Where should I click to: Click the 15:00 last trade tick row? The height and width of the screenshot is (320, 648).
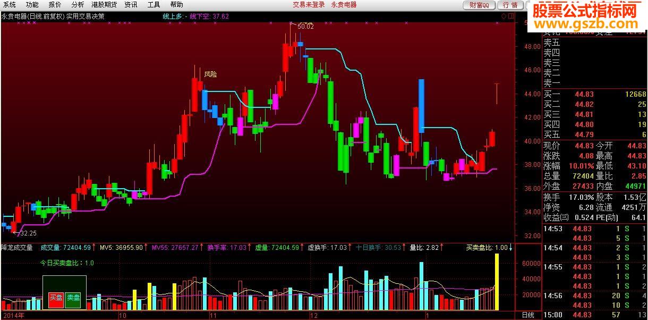[x=595, y=315]
